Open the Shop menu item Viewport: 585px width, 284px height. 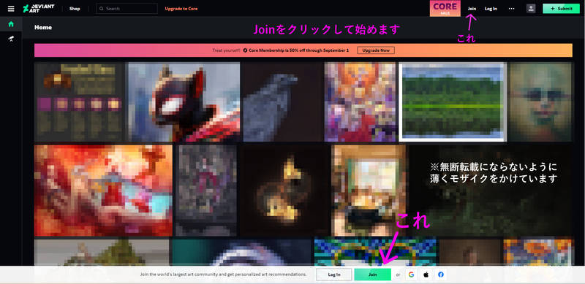pyautogui.click(x=75, y=9)
